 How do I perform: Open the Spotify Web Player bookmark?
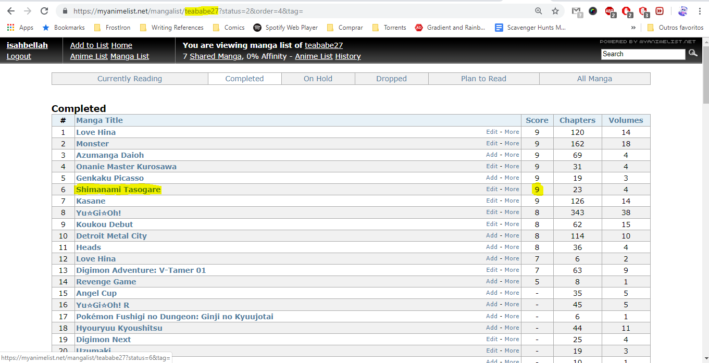[x=285, y=28]
